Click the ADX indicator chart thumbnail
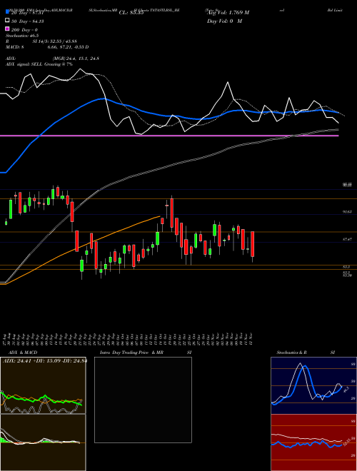 43,385
